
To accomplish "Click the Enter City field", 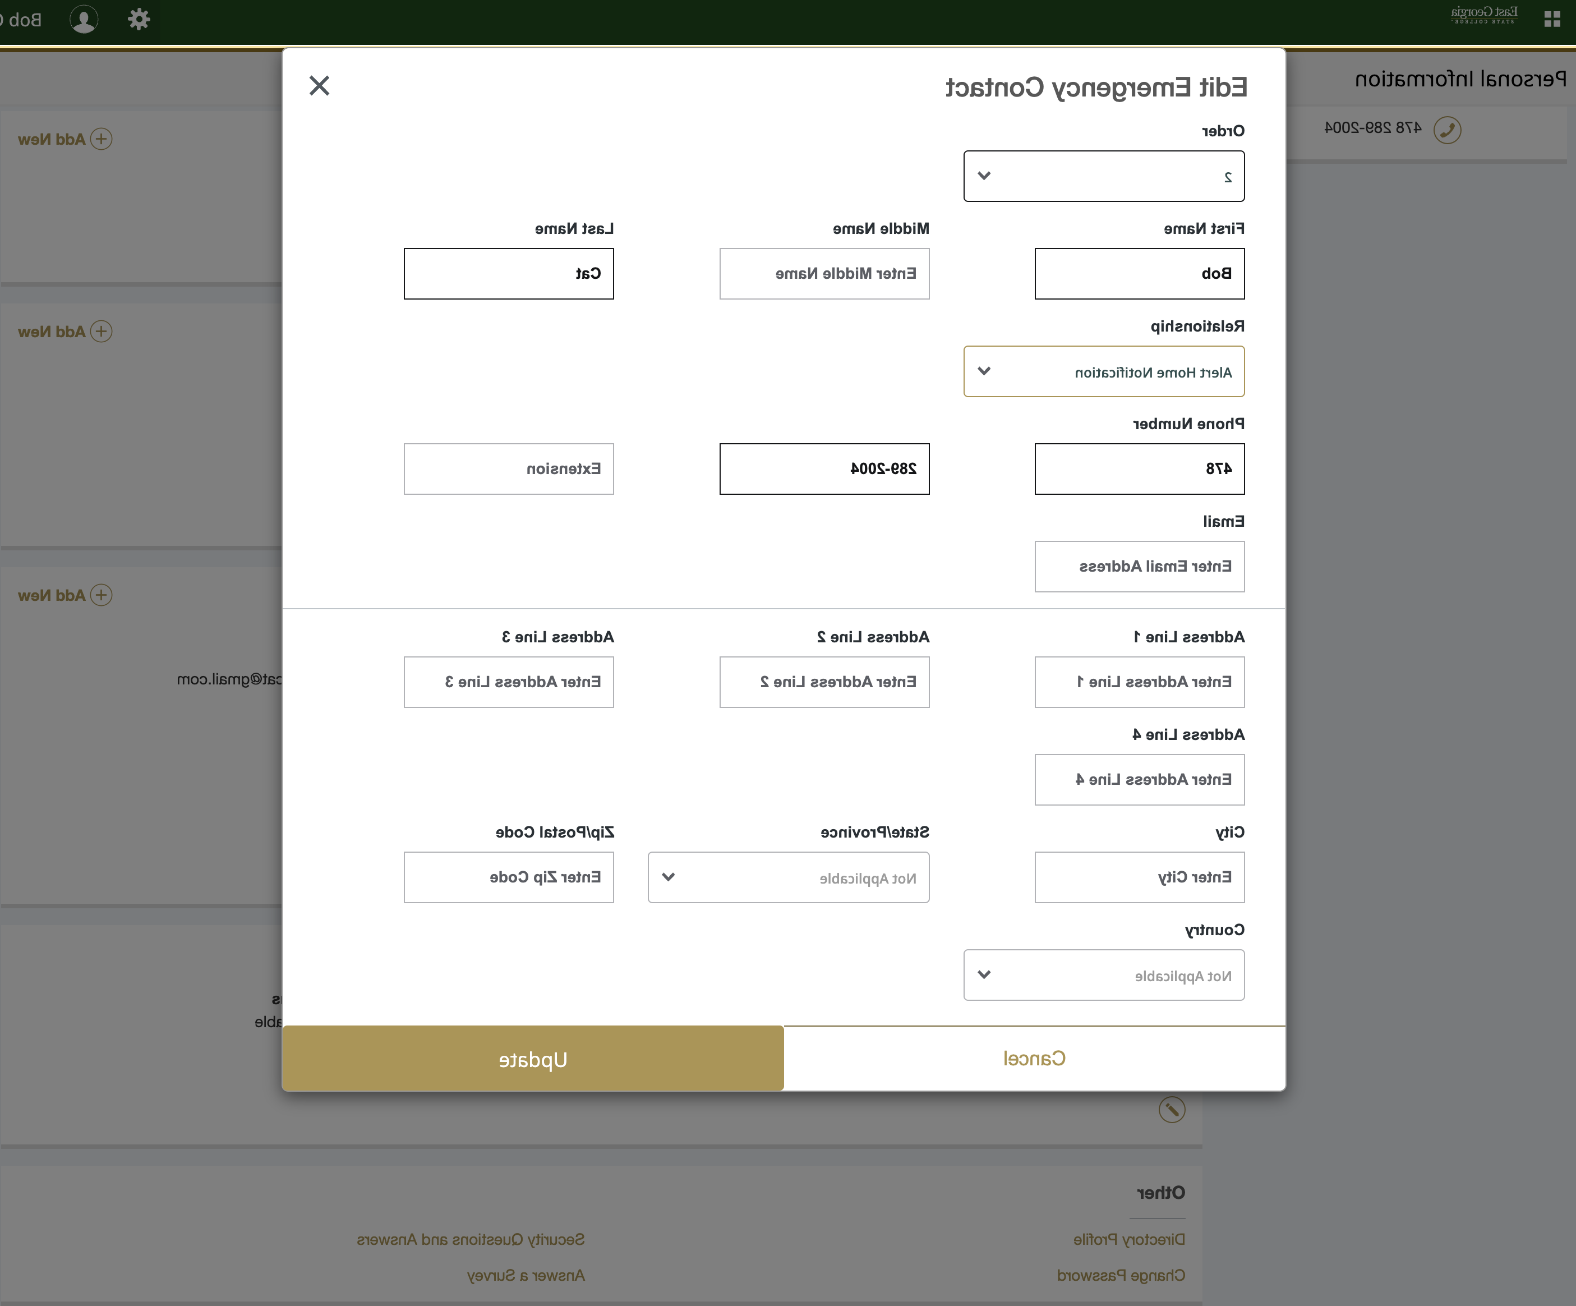I will click(1139, 877).
